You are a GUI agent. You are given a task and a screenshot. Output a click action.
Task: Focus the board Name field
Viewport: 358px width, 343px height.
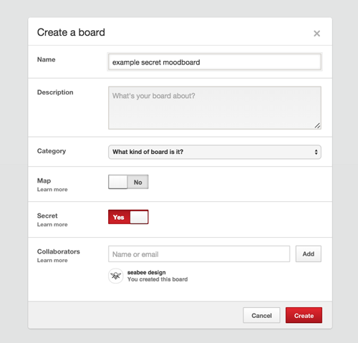coord(215,62)
